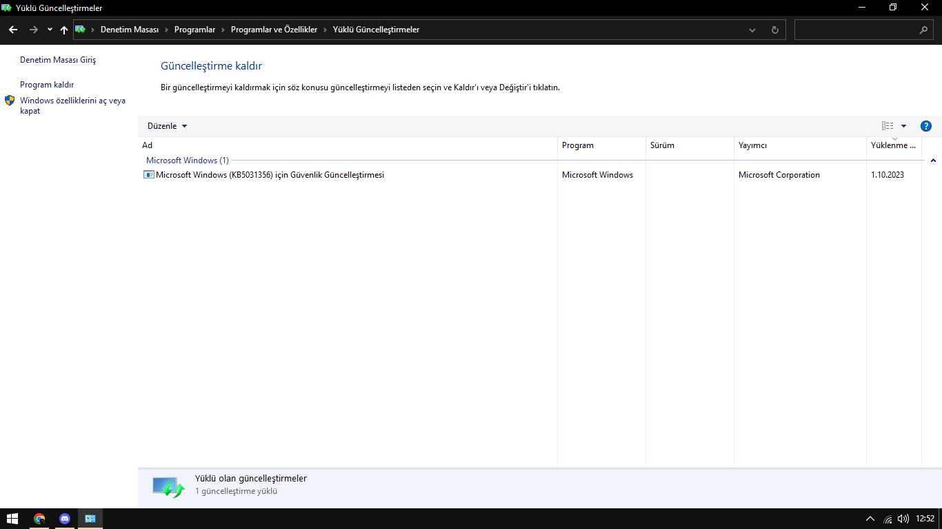942x529 pixels.
Task: Open the address bar history dropdown
Action: pos(752,30)
